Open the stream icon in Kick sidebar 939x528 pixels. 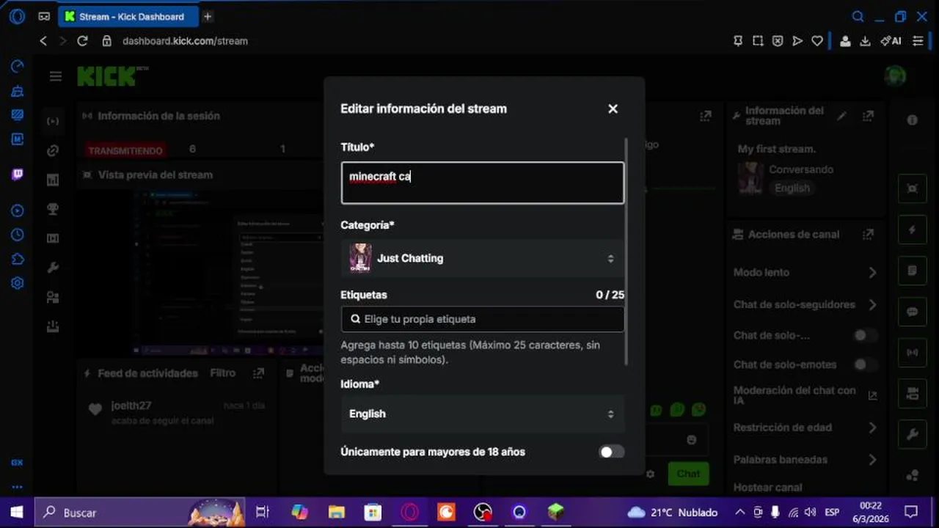click(x=53, y=121)
